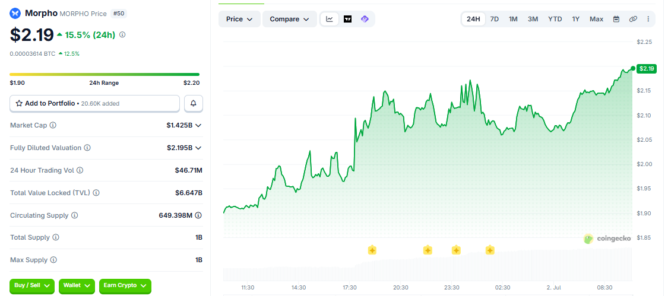
Task: Click the purple diamond chart icon
Action: (365, 19)
